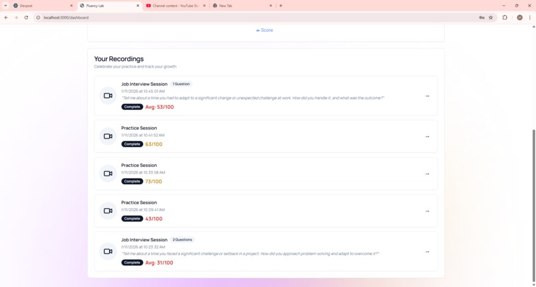Open arrow for the 53/100 Job Interview Session
Image resolution: width=536 pixels, height=287 pixels.
tap(427, 96)
